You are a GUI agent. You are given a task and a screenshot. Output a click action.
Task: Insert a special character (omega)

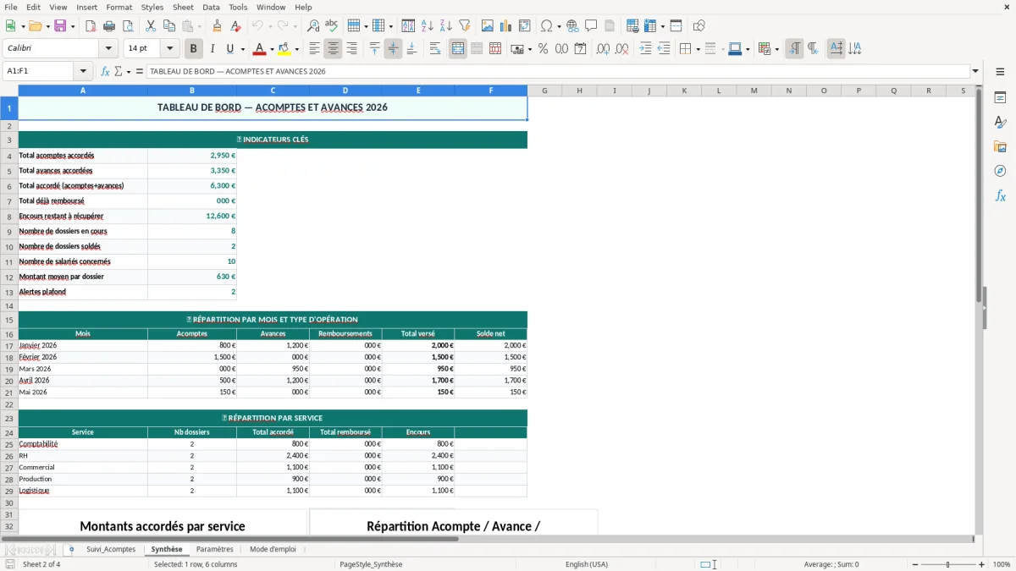547,26
